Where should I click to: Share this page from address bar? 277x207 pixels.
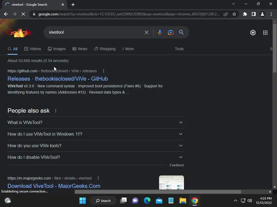[226, 14]
